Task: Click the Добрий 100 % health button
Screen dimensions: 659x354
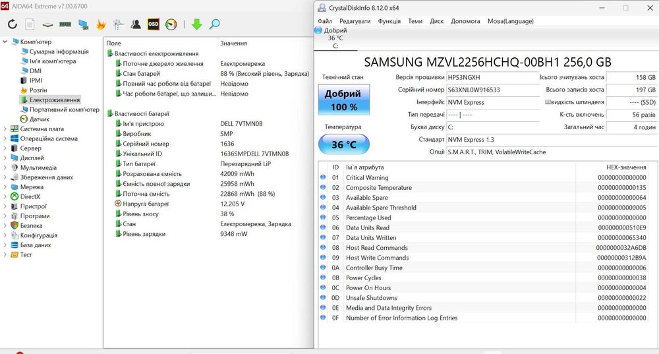Action: [x=344, y=100]
